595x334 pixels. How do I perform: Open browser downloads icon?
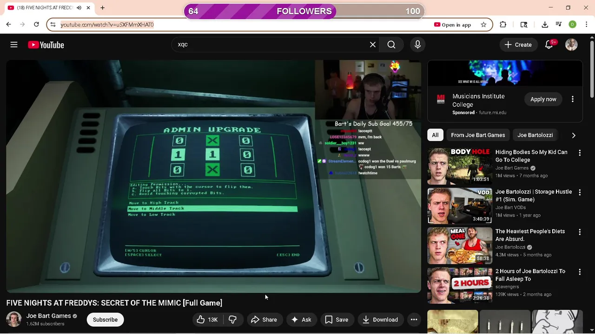tap(545, 25)
